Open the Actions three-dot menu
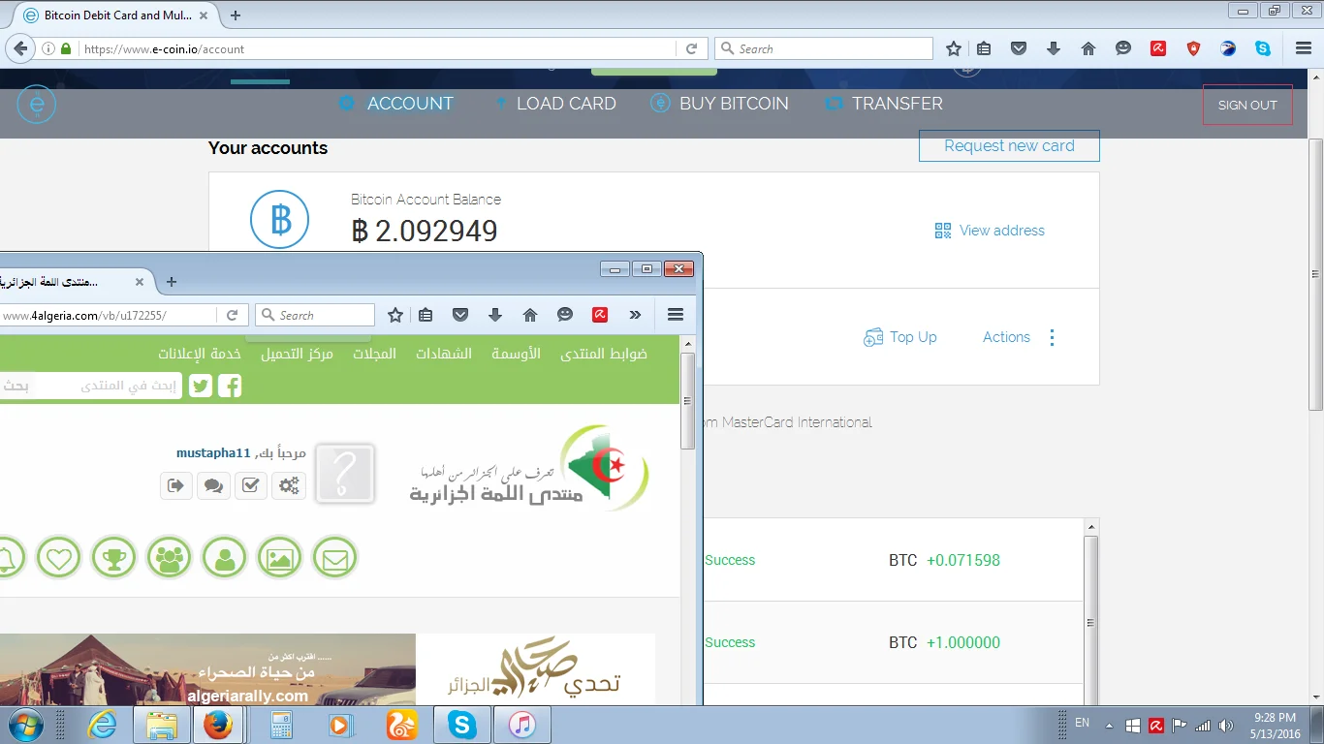This screenshot has width=1324, height=744. point(1052,337)
